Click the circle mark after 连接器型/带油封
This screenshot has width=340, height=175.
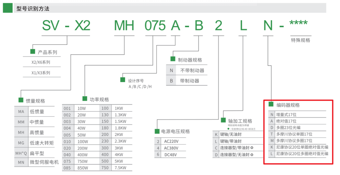[x=252, y=148]
